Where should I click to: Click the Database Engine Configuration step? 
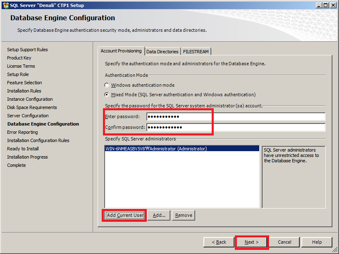pyautogui.click(x=43, y=124)
